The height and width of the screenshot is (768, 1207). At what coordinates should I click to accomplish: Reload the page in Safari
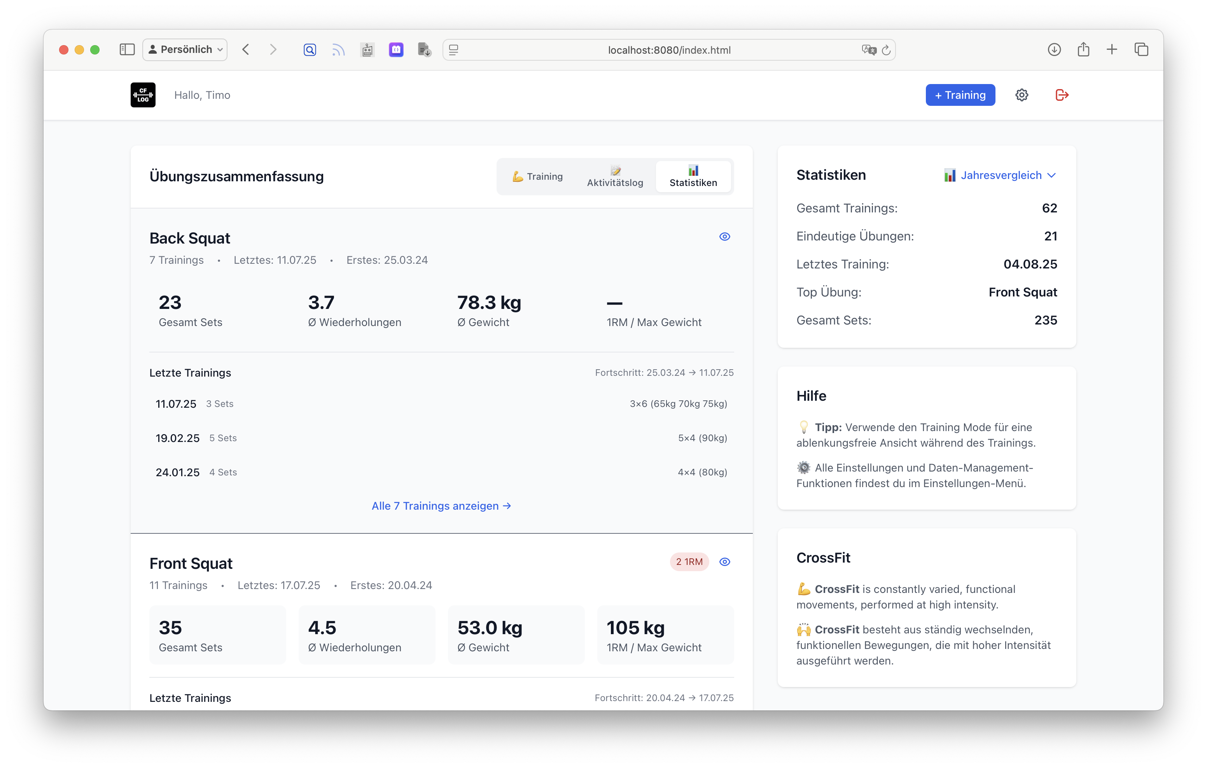tap(886, 50)
